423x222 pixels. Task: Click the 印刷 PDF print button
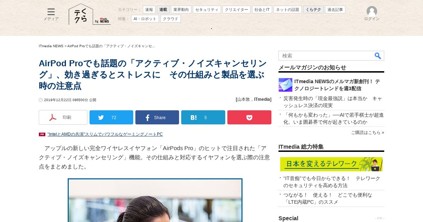[63, 117]
